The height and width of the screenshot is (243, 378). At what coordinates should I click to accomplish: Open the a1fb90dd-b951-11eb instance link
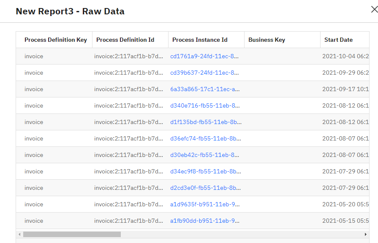(205, 221)
